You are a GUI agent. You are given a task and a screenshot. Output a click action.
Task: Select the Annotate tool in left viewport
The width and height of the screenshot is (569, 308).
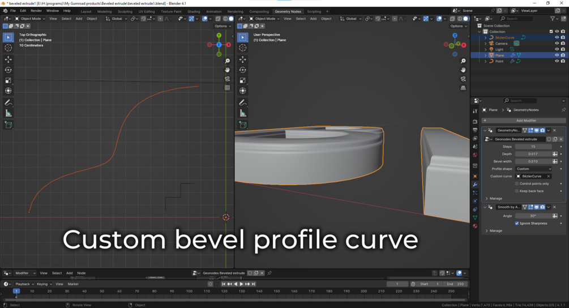(8, 102)
